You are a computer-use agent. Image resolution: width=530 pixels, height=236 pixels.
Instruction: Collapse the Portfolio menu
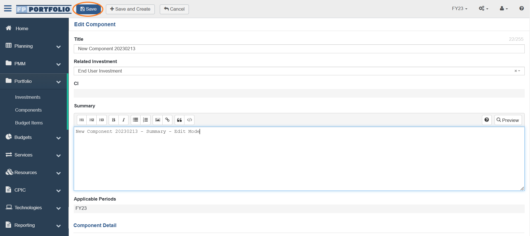[x=34, y=81]
